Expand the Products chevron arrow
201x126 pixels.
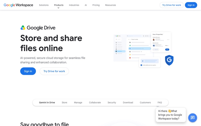[x=59, y=8]
